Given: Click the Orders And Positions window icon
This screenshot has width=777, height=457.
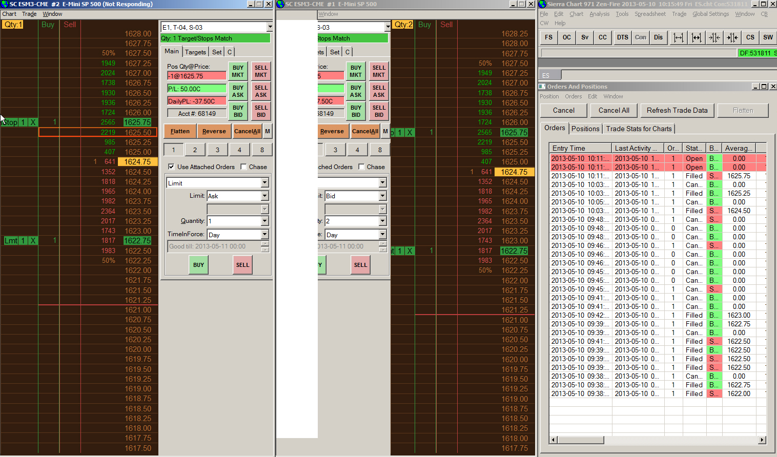Looking at the screenshot, I should tap(542, 87).
